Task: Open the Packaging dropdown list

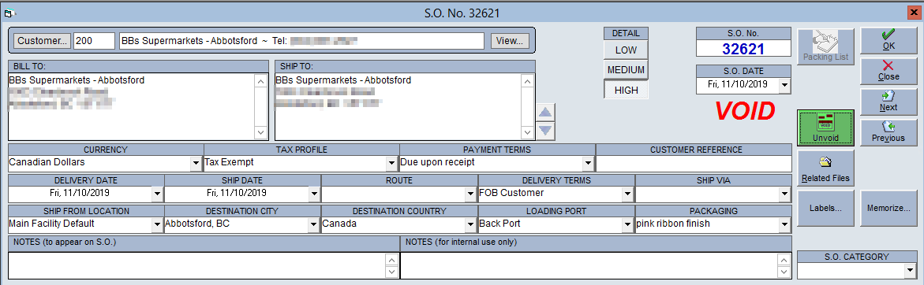Action: 784,224
